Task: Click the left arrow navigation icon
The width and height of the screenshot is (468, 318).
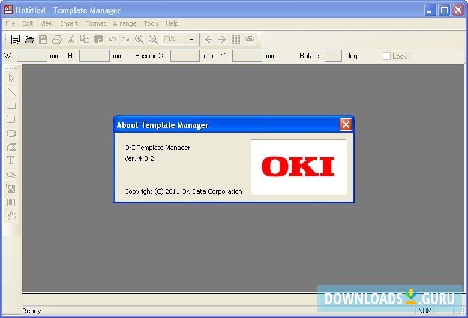Action: tap(208, 39)
